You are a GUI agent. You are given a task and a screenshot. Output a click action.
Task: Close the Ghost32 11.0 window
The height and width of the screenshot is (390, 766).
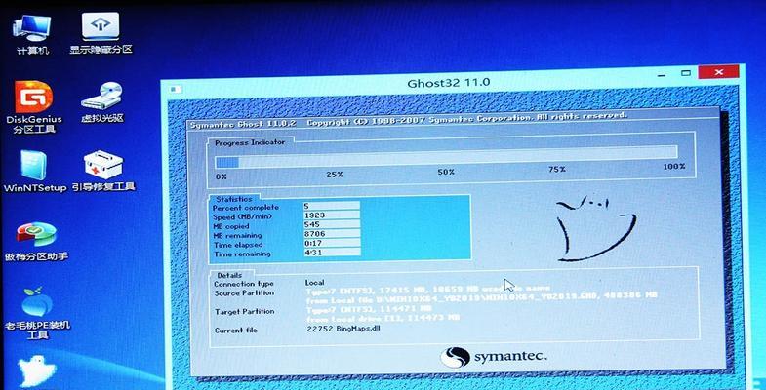717,73
